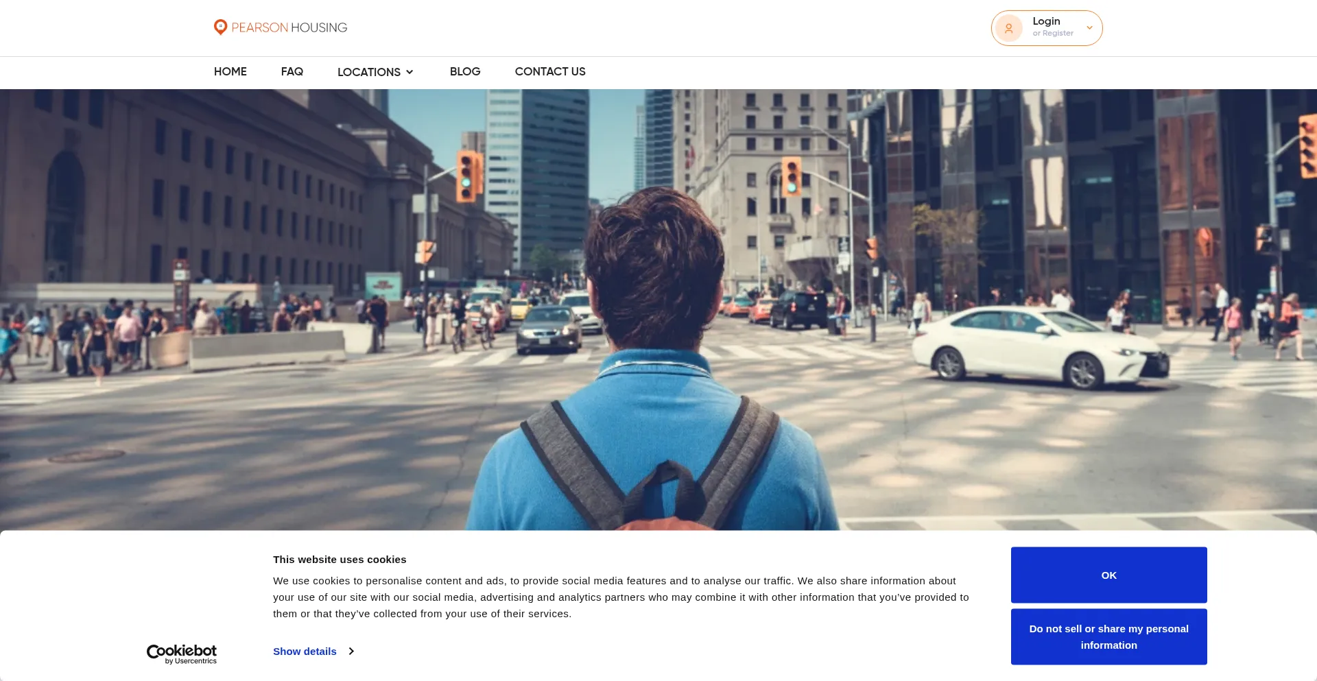Click the Pearson Housing logo text
1317x681 pixels.
[x=289, y=27]
